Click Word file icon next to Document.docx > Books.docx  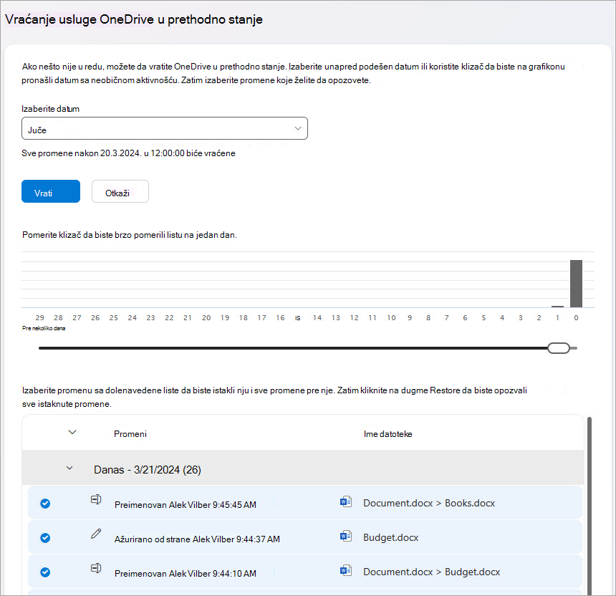point(346,501)
